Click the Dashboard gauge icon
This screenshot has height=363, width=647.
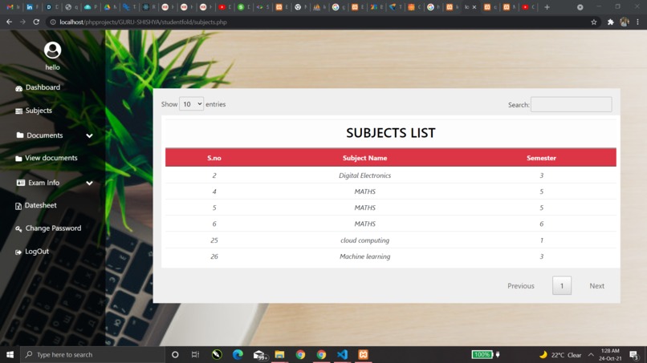click(x=18, y=88)
